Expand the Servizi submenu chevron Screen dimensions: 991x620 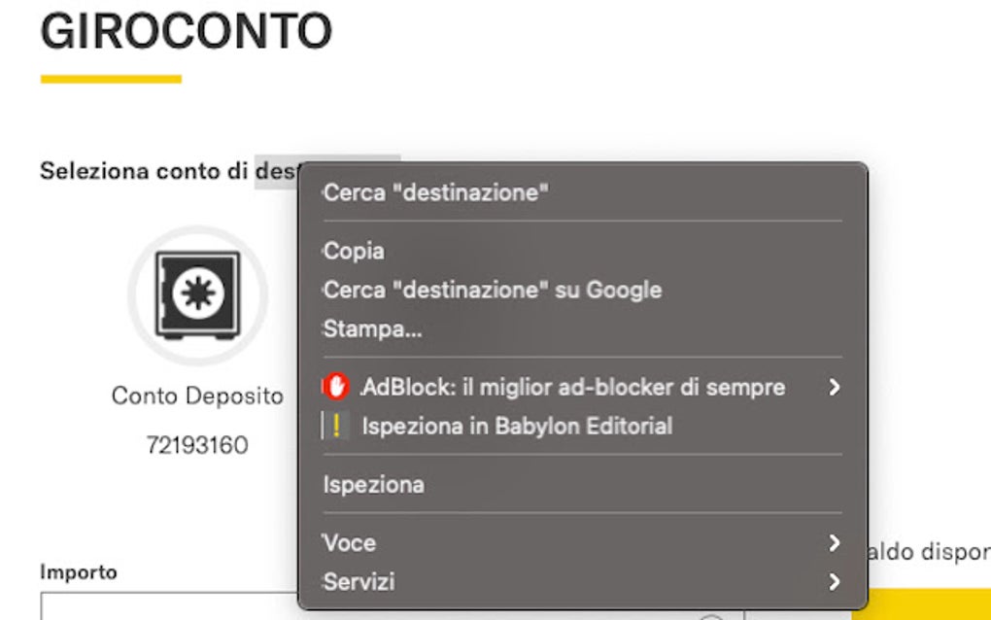click(x=833, y=582)
